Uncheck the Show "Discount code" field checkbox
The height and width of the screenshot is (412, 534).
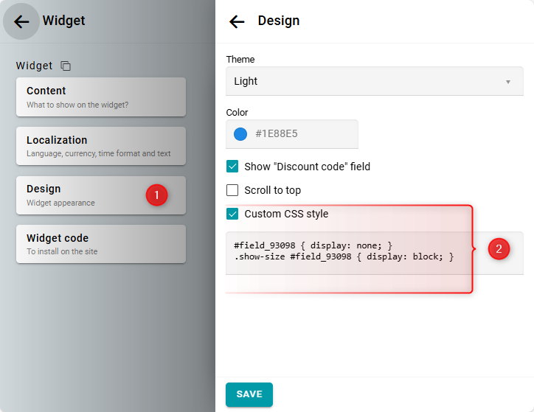point(232,167)
